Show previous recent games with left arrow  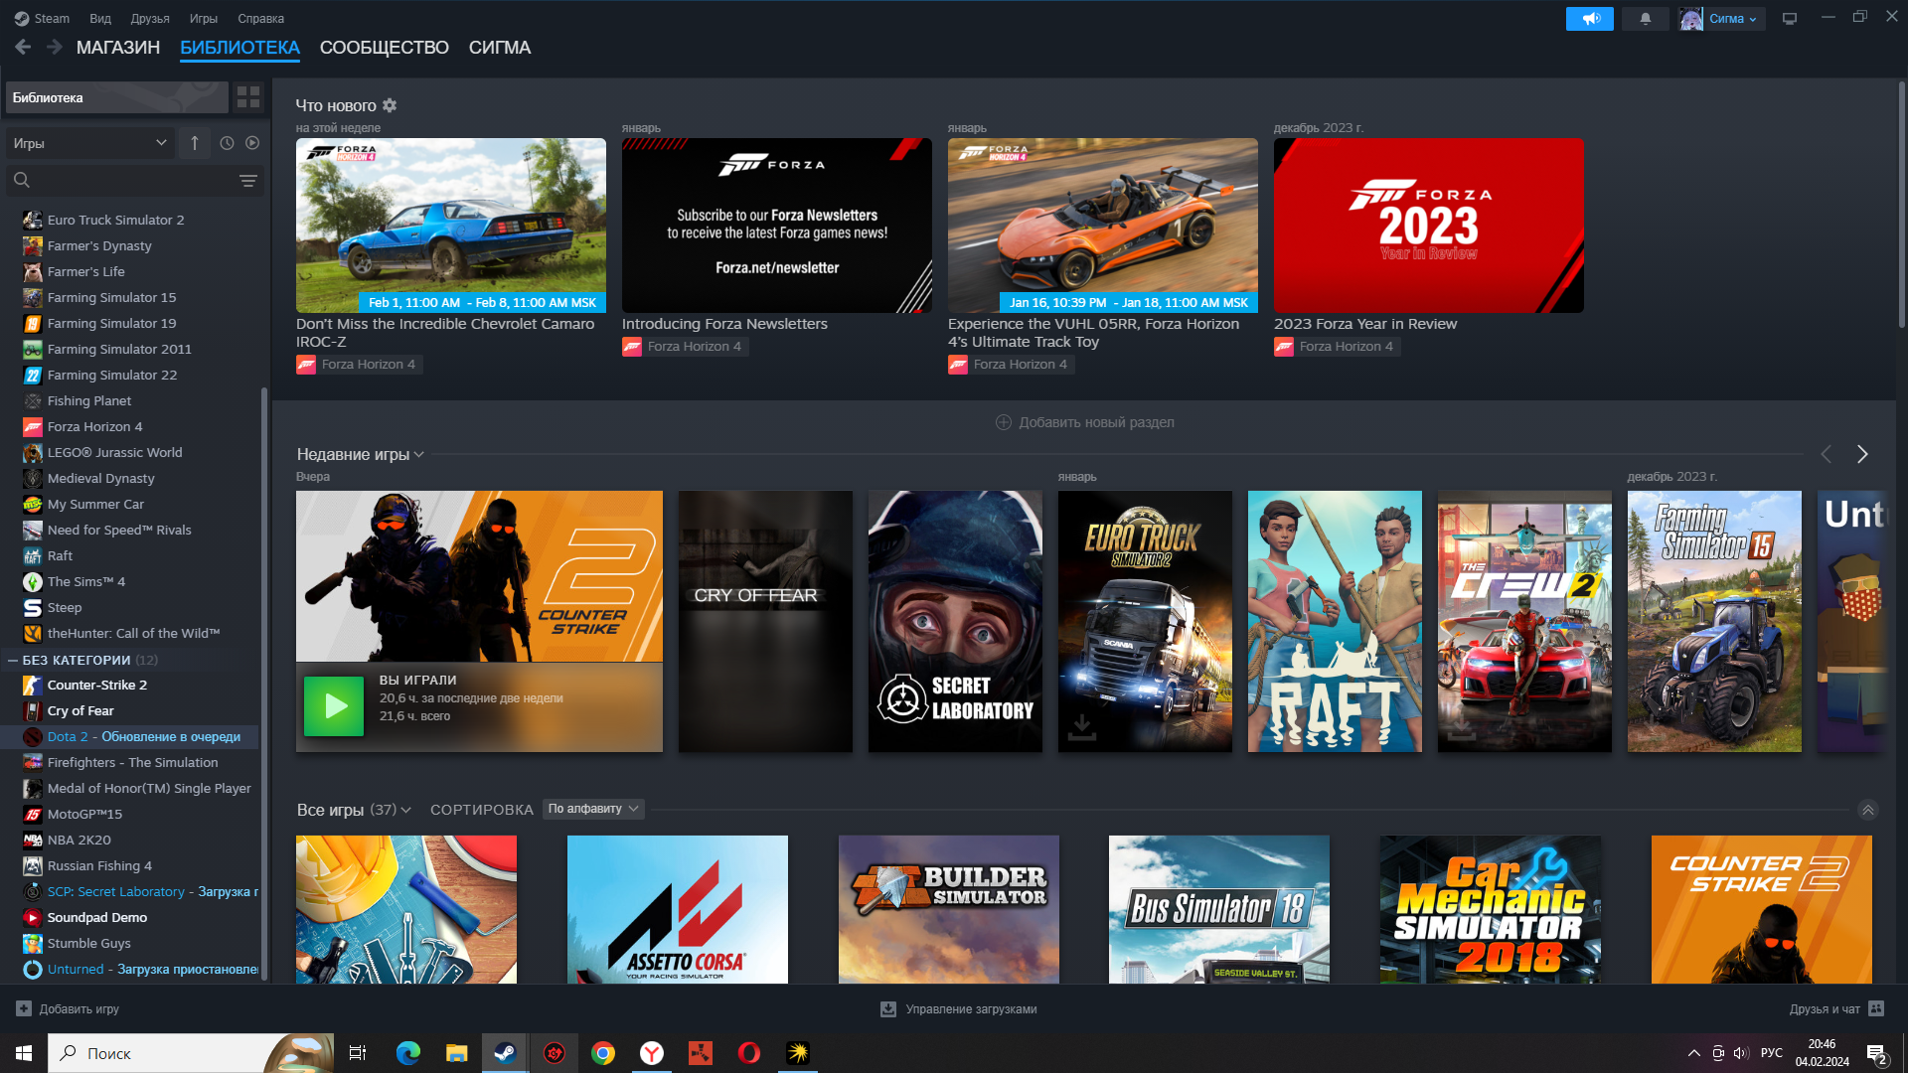pos(1826,454)
